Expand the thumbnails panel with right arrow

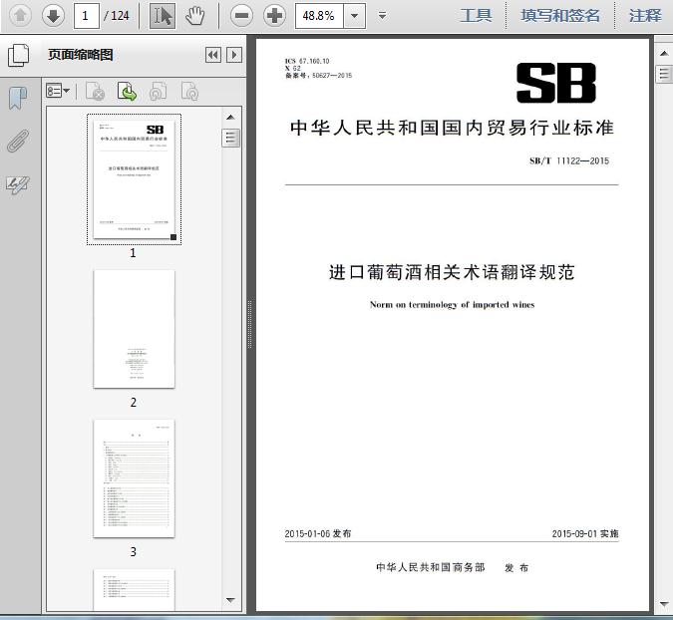click(x=234, y=55)
